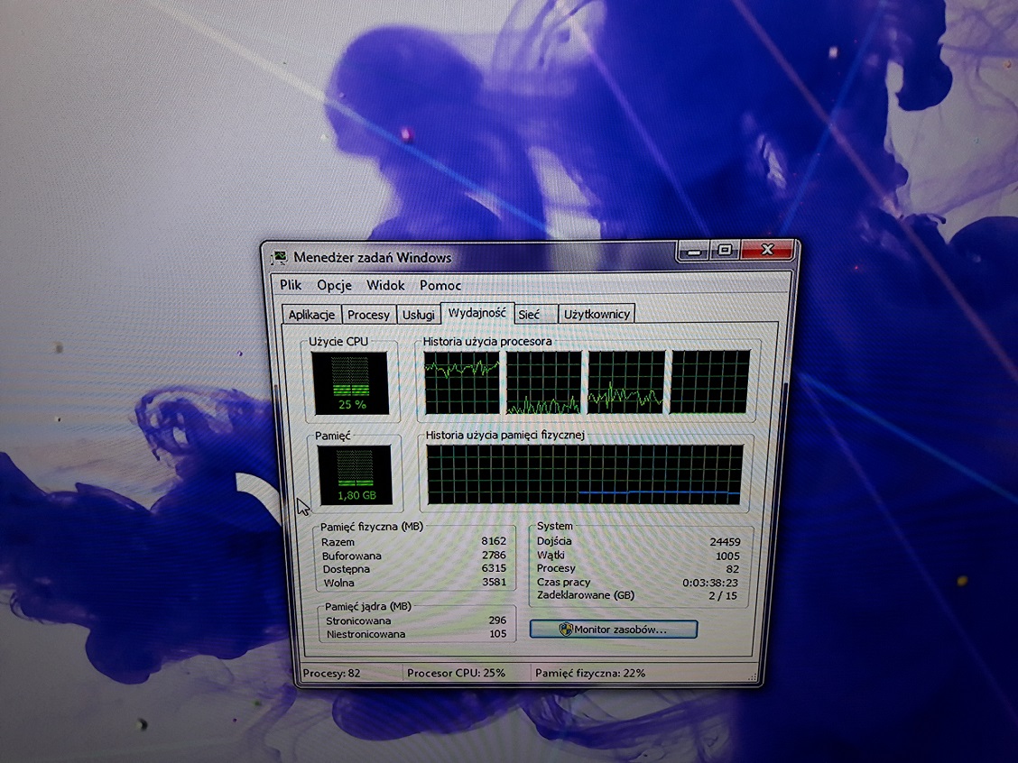Image resolution: width=1018 pixels, height=763 pixels.
Task: Click the Użycie CPU gauge showing 25 %
Action: (350, 382)
